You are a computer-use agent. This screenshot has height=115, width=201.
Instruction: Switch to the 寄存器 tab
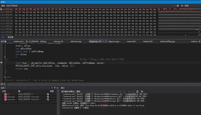(11, 37)
